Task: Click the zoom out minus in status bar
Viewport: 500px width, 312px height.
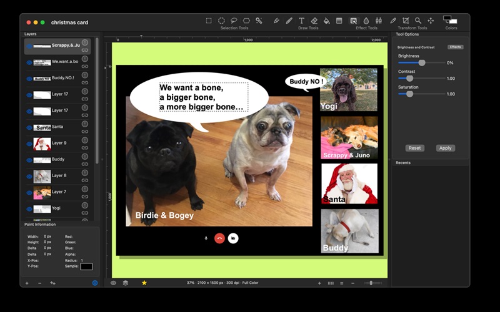Action: (352, 283)
